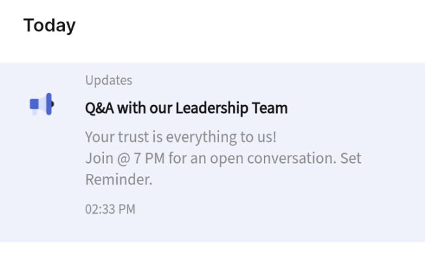
Task: Tap the "Q&A" text in the notification title
Action: [99, 108]
